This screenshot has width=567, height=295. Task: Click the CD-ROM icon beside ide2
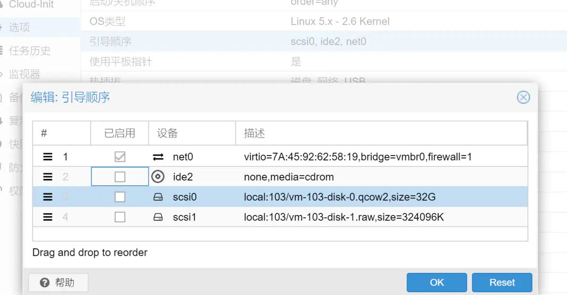(x=158, y=177)
